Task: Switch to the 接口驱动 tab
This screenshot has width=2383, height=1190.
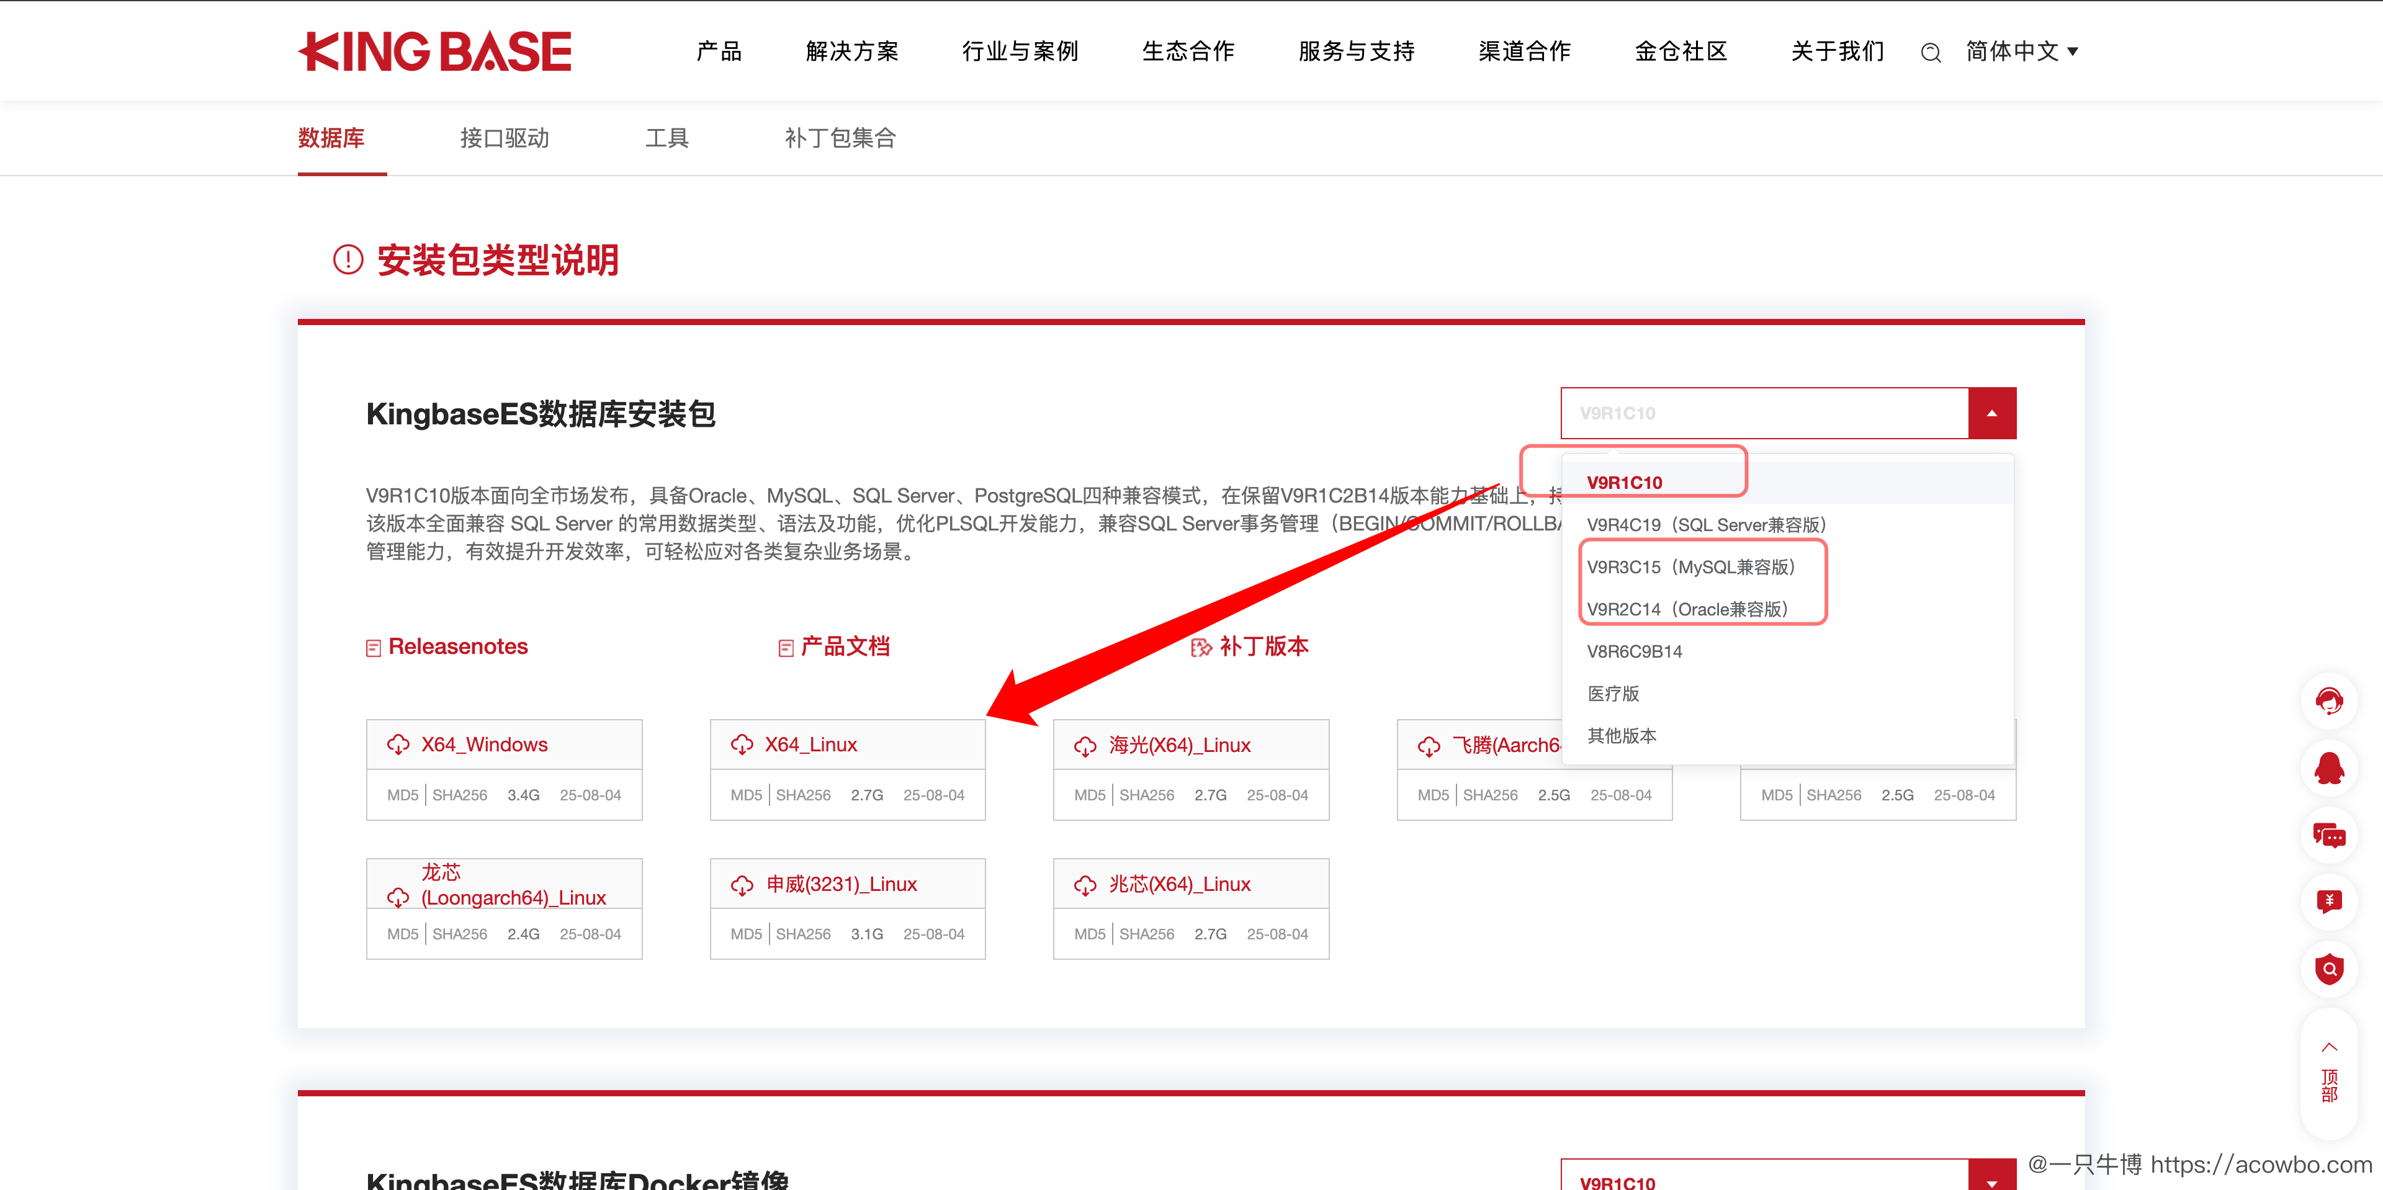Action: click(x=504, y=138)
